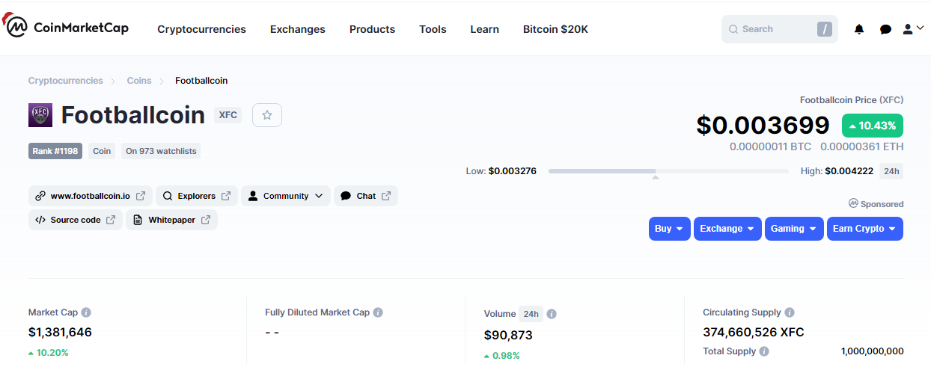Expand the Gaming dropdown button

pyautogui.click(x=794, y=229)
